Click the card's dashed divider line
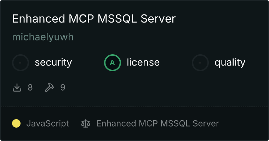The image size is (269, 141). tap(134, 107)
